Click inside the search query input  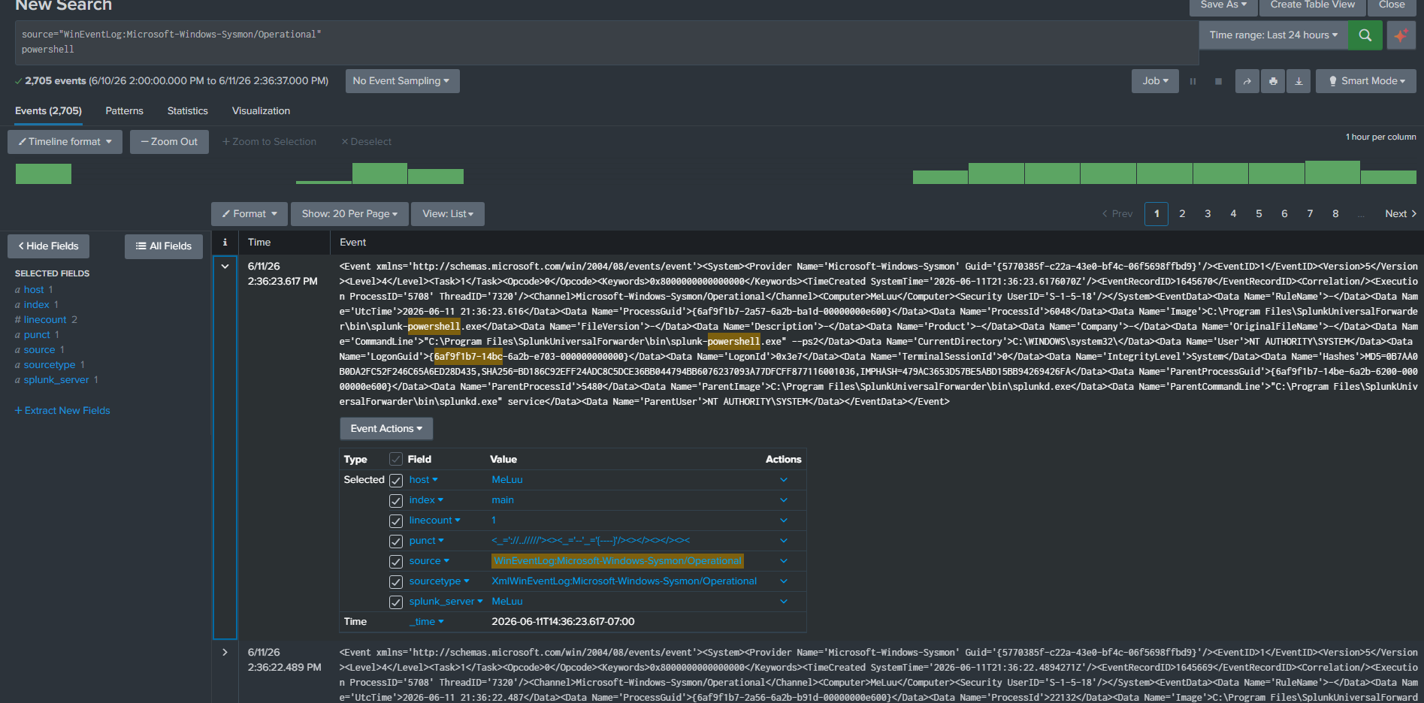click(606, 42)
